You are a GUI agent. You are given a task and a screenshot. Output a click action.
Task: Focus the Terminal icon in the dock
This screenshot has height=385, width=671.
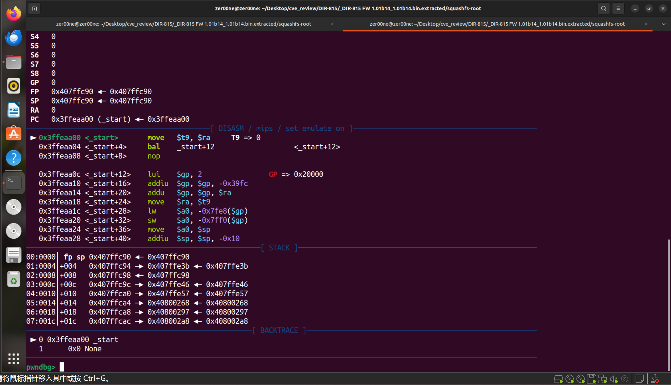pyautogui.click(x=14, y=183)
